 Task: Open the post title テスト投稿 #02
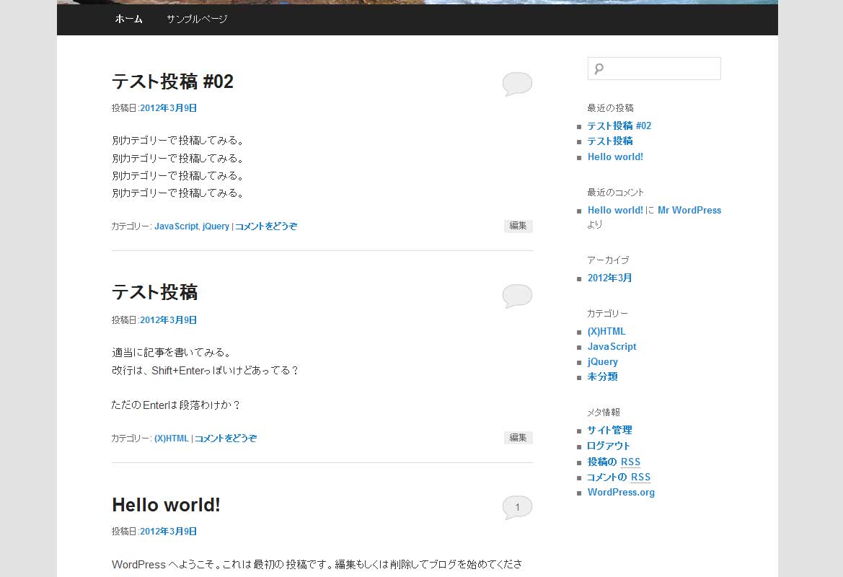(172, 82)
